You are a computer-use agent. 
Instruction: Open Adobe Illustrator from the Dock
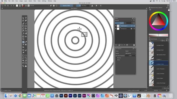click(66, 96)
